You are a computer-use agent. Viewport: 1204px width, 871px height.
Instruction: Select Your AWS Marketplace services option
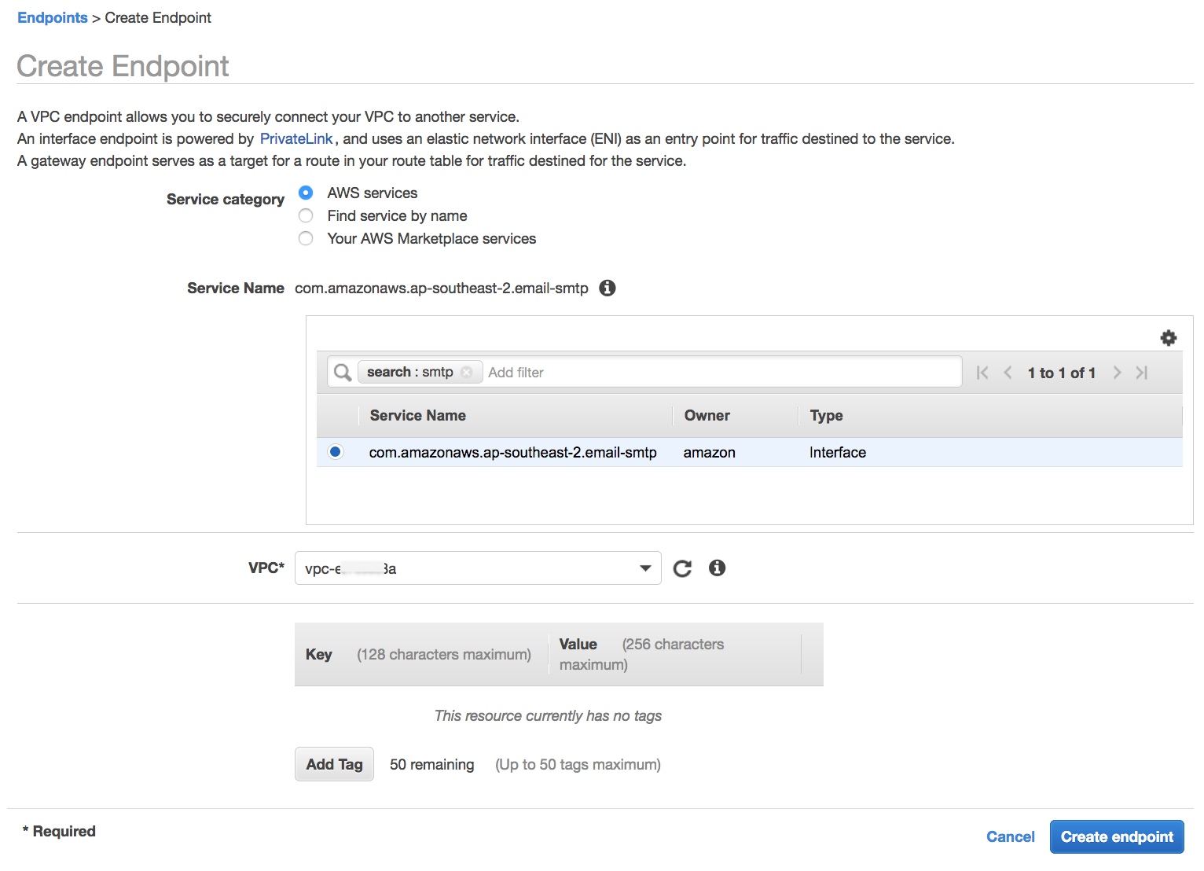tap(306, 238)
